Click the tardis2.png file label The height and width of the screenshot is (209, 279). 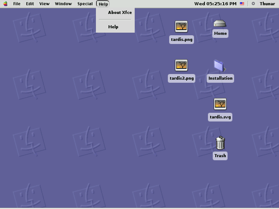[x=181, y=78]
